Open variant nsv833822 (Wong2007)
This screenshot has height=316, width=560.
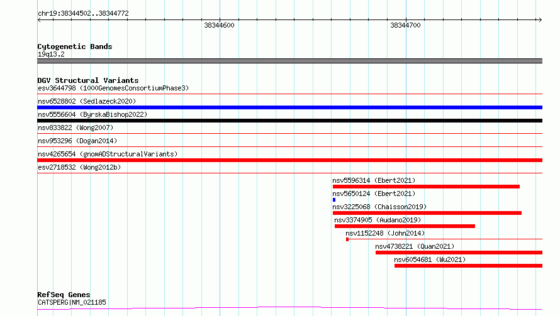pos(76,128)
